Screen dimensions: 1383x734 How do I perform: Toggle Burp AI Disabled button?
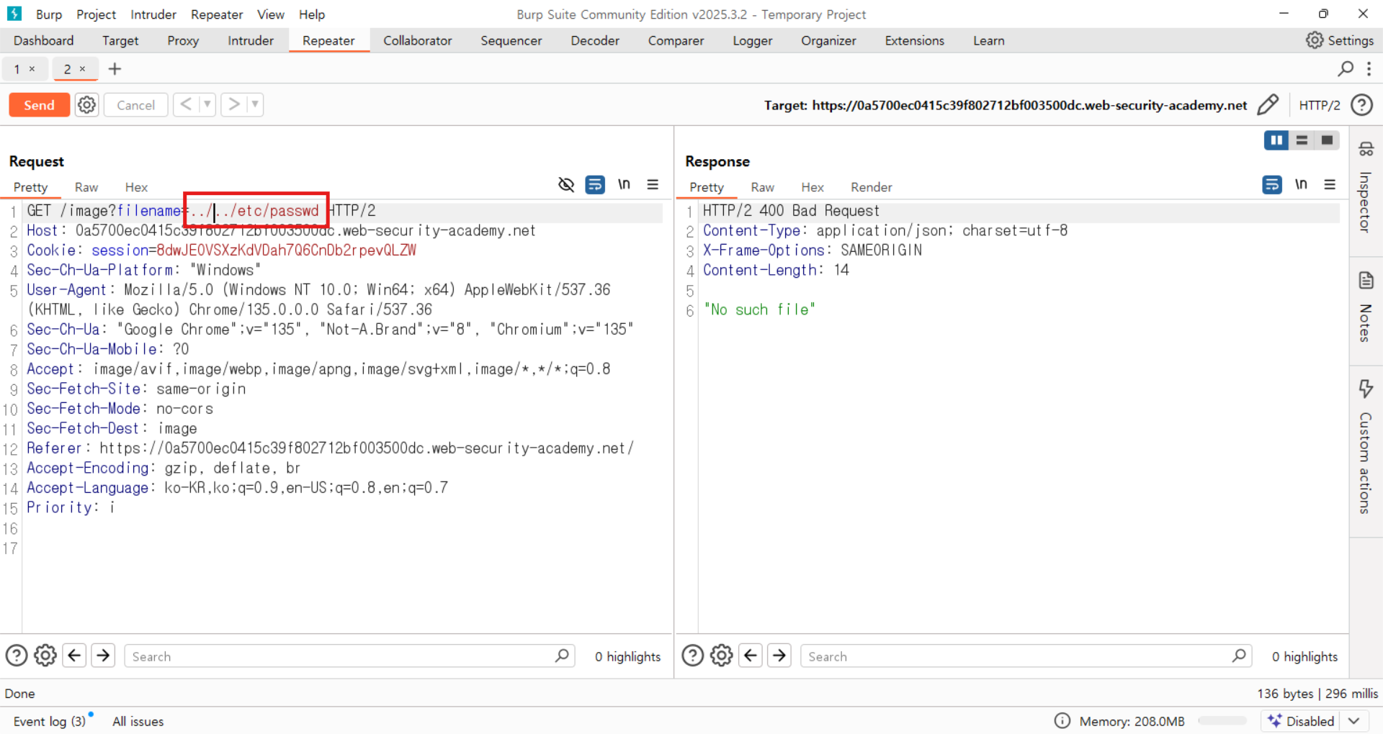1302,721
